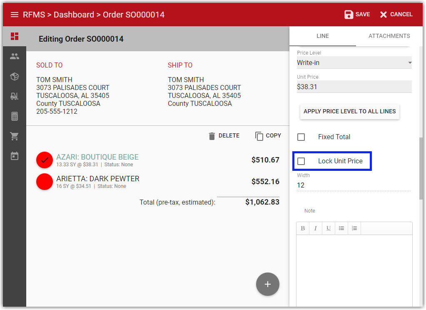The image size is (426, 310).
Task: Open the Customers section from the sidebar
Action: (x=15, y=56)
